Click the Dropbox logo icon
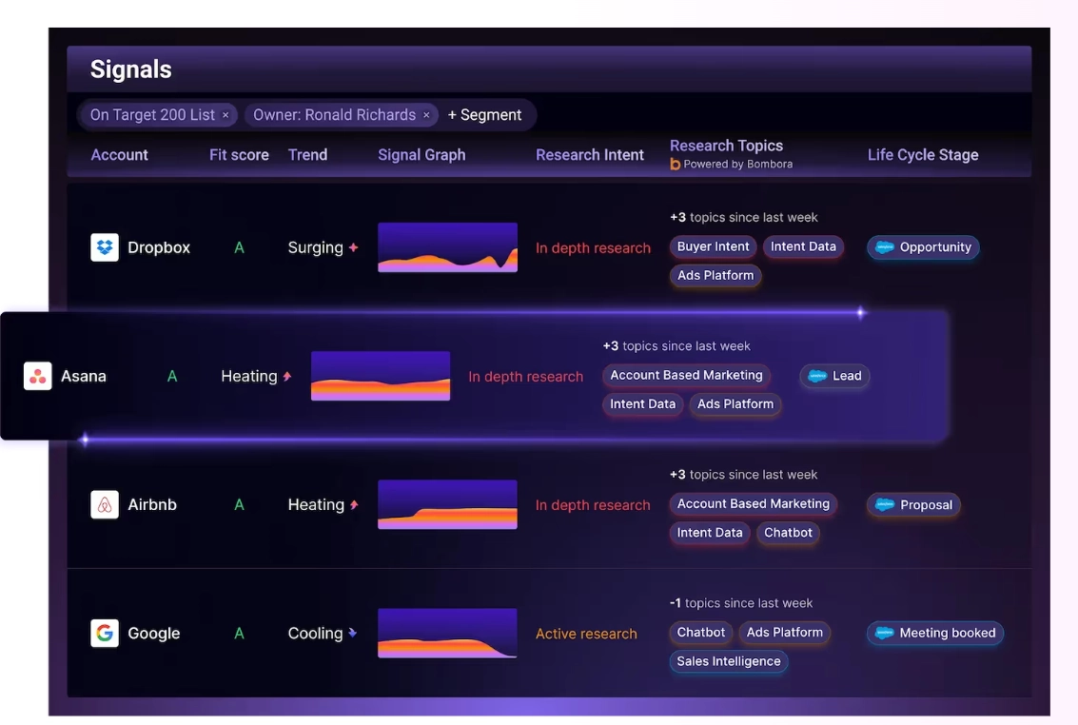Image resolution: width=1078 pixels, height=725 pixels. coord(105,247)
